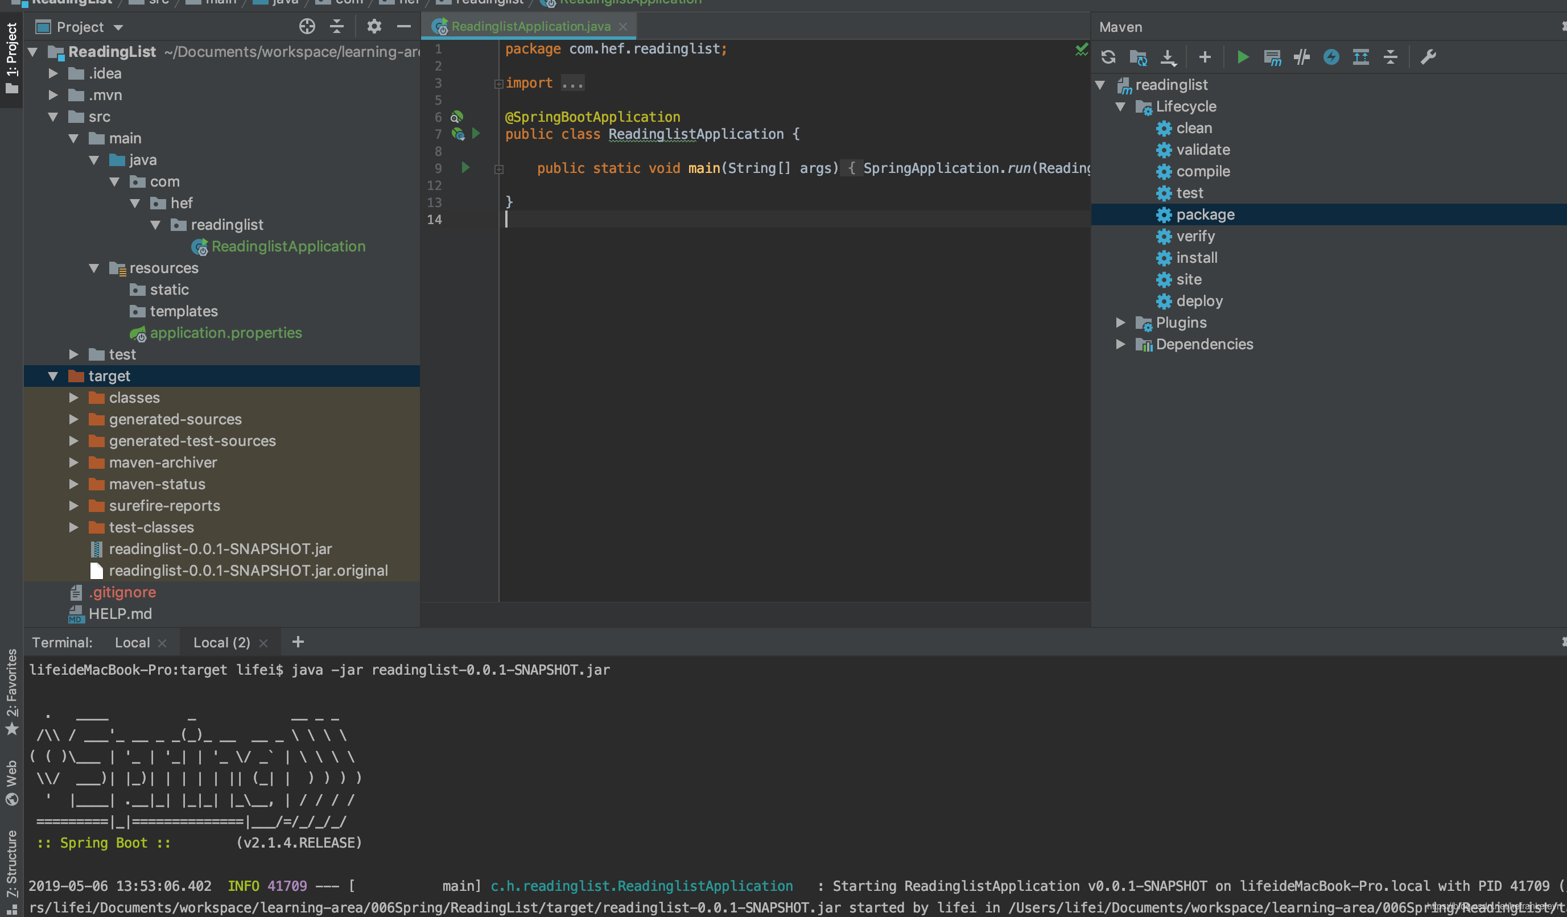Select the compile lifecycle goal
Viewport: 1567px width, 917px height.
pyautogui.click(x=1203, y=172)
